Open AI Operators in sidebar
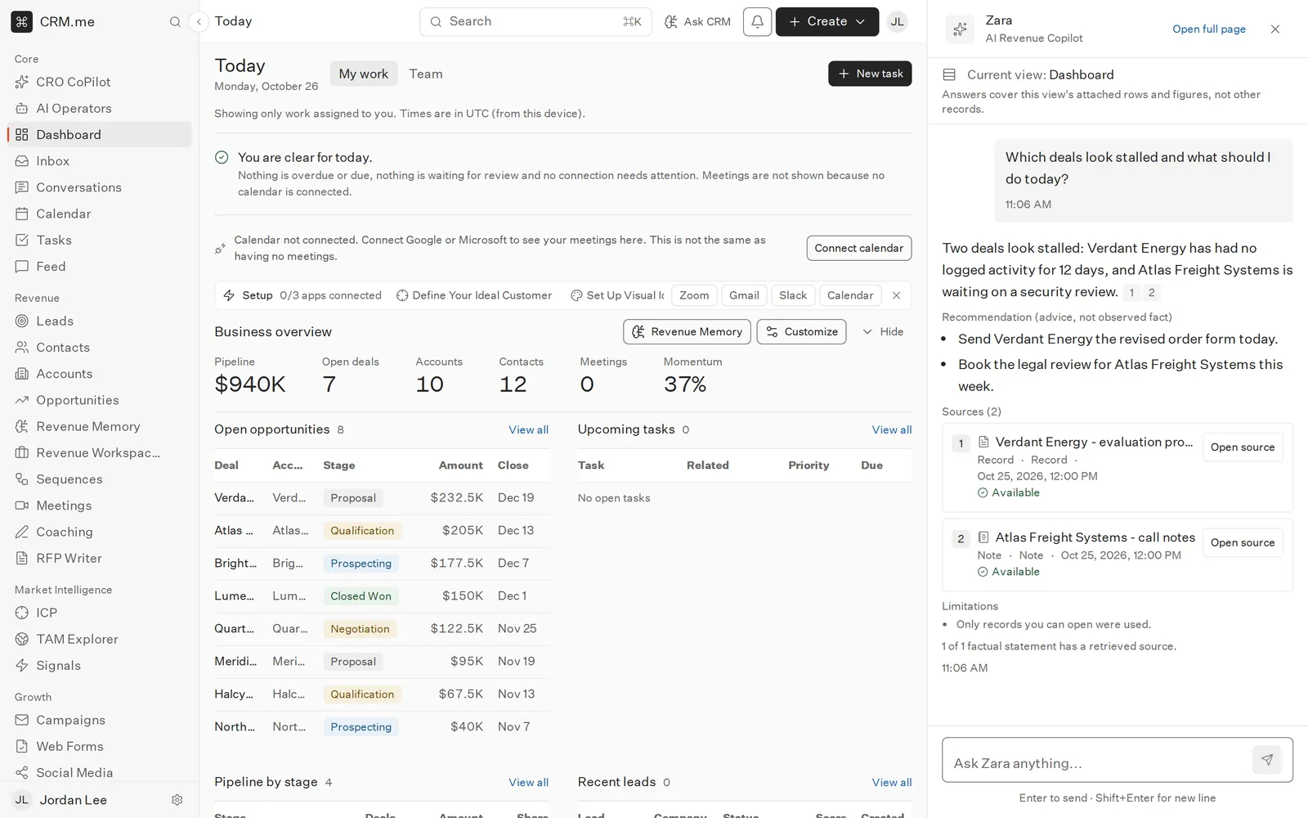This screenshot has height=818, width=1308. (x=100, y=108)
